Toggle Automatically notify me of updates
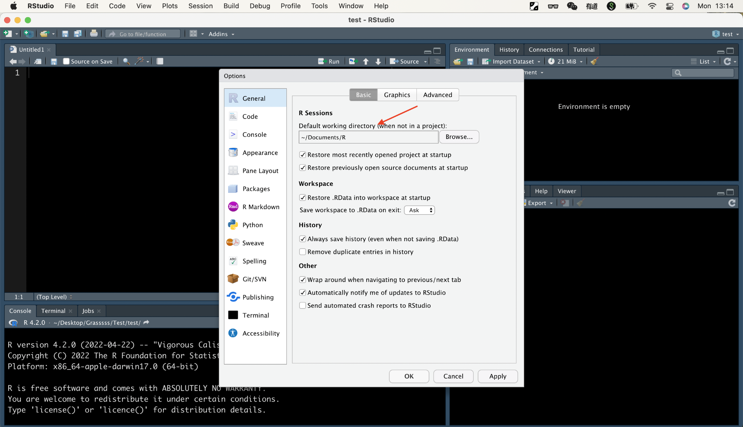Image resolution: width=743 pixels, height=427 pixels. tap(302, 293)
